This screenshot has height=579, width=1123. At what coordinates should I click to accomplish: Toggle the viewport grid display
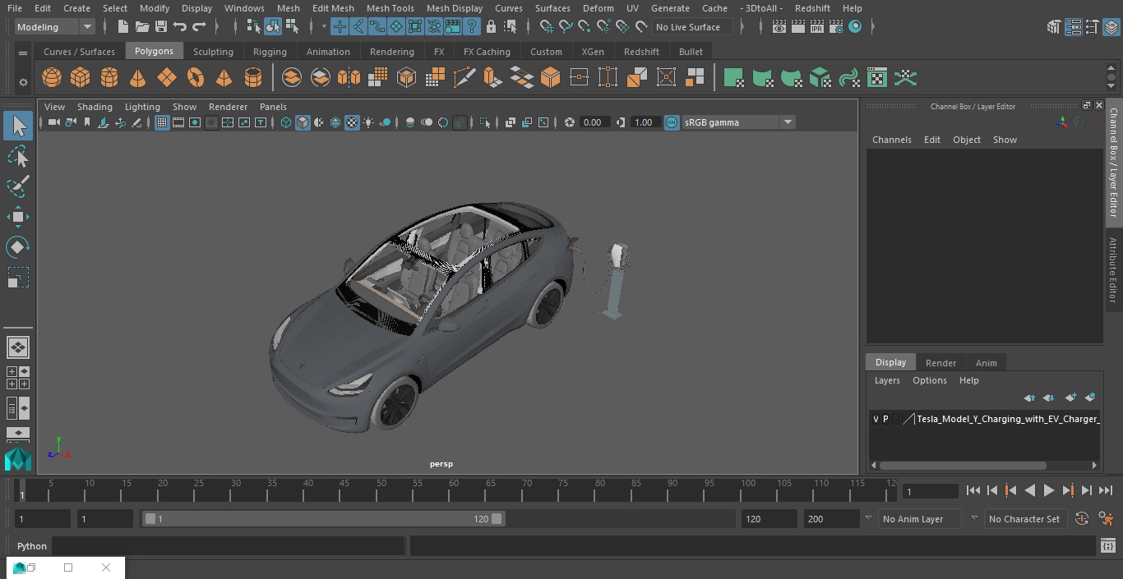pyautogui.click(x=162, y=122)
